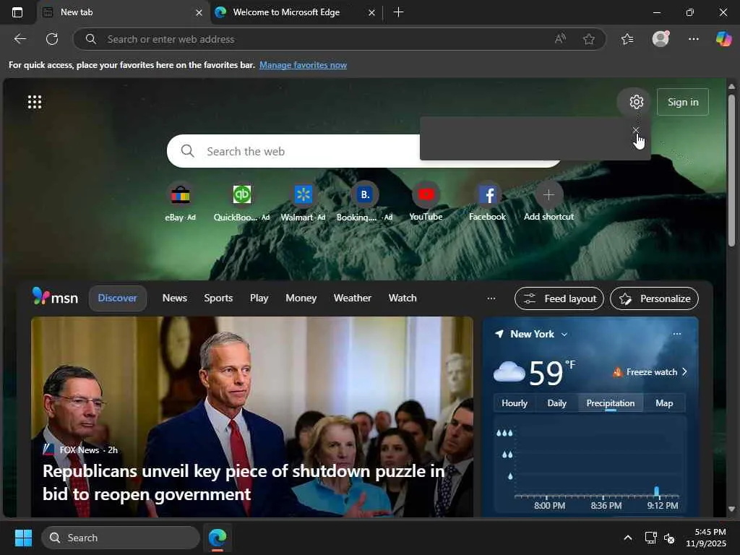Click Manage favorites now link
The width and height of the screenshot is (740, 555).
coord(303,65)
